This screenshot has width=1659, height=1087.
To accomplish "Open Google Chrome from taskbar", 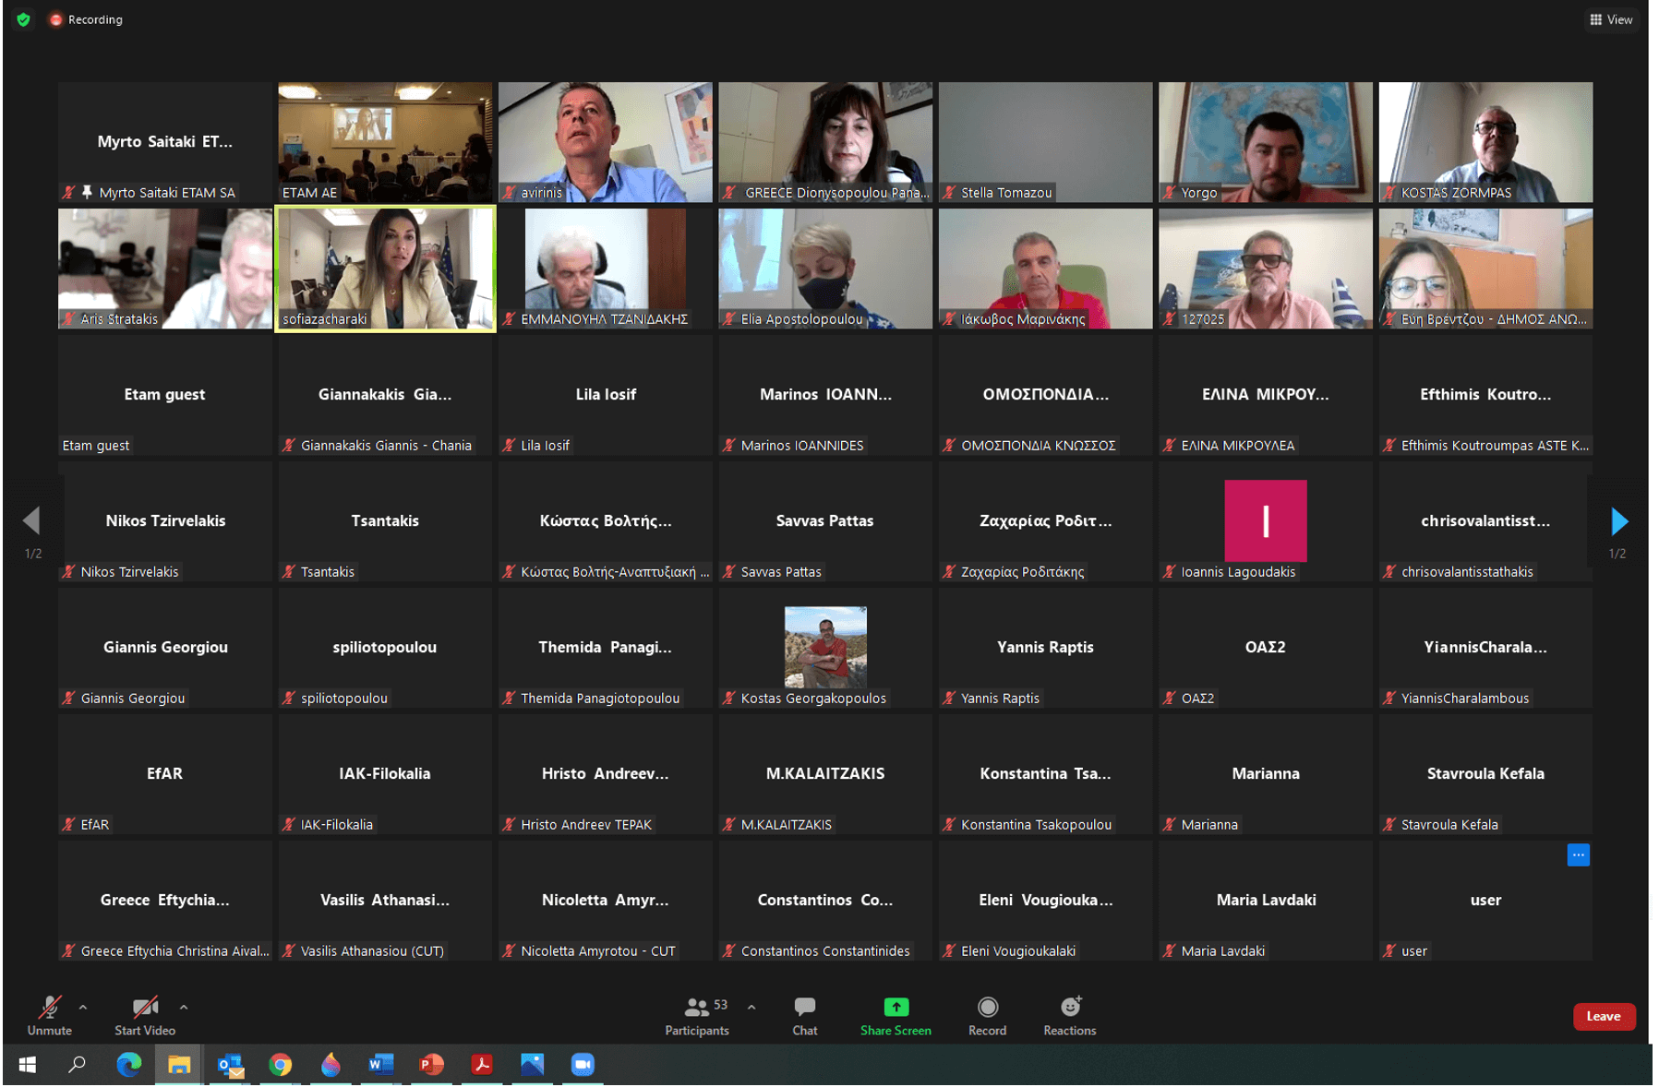I will (x=281, y=1065).
